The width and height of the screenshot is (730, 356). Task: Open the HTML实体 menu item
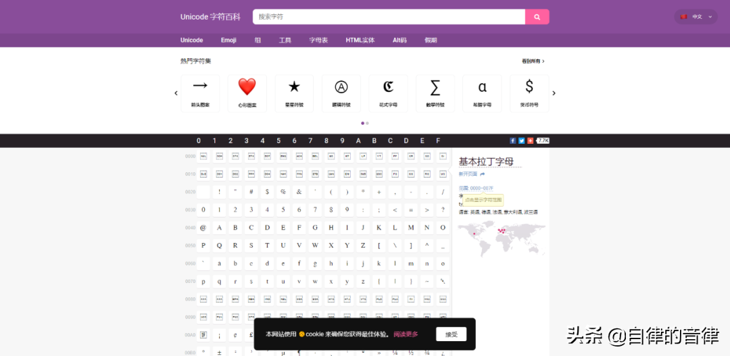tap(360, 40)
